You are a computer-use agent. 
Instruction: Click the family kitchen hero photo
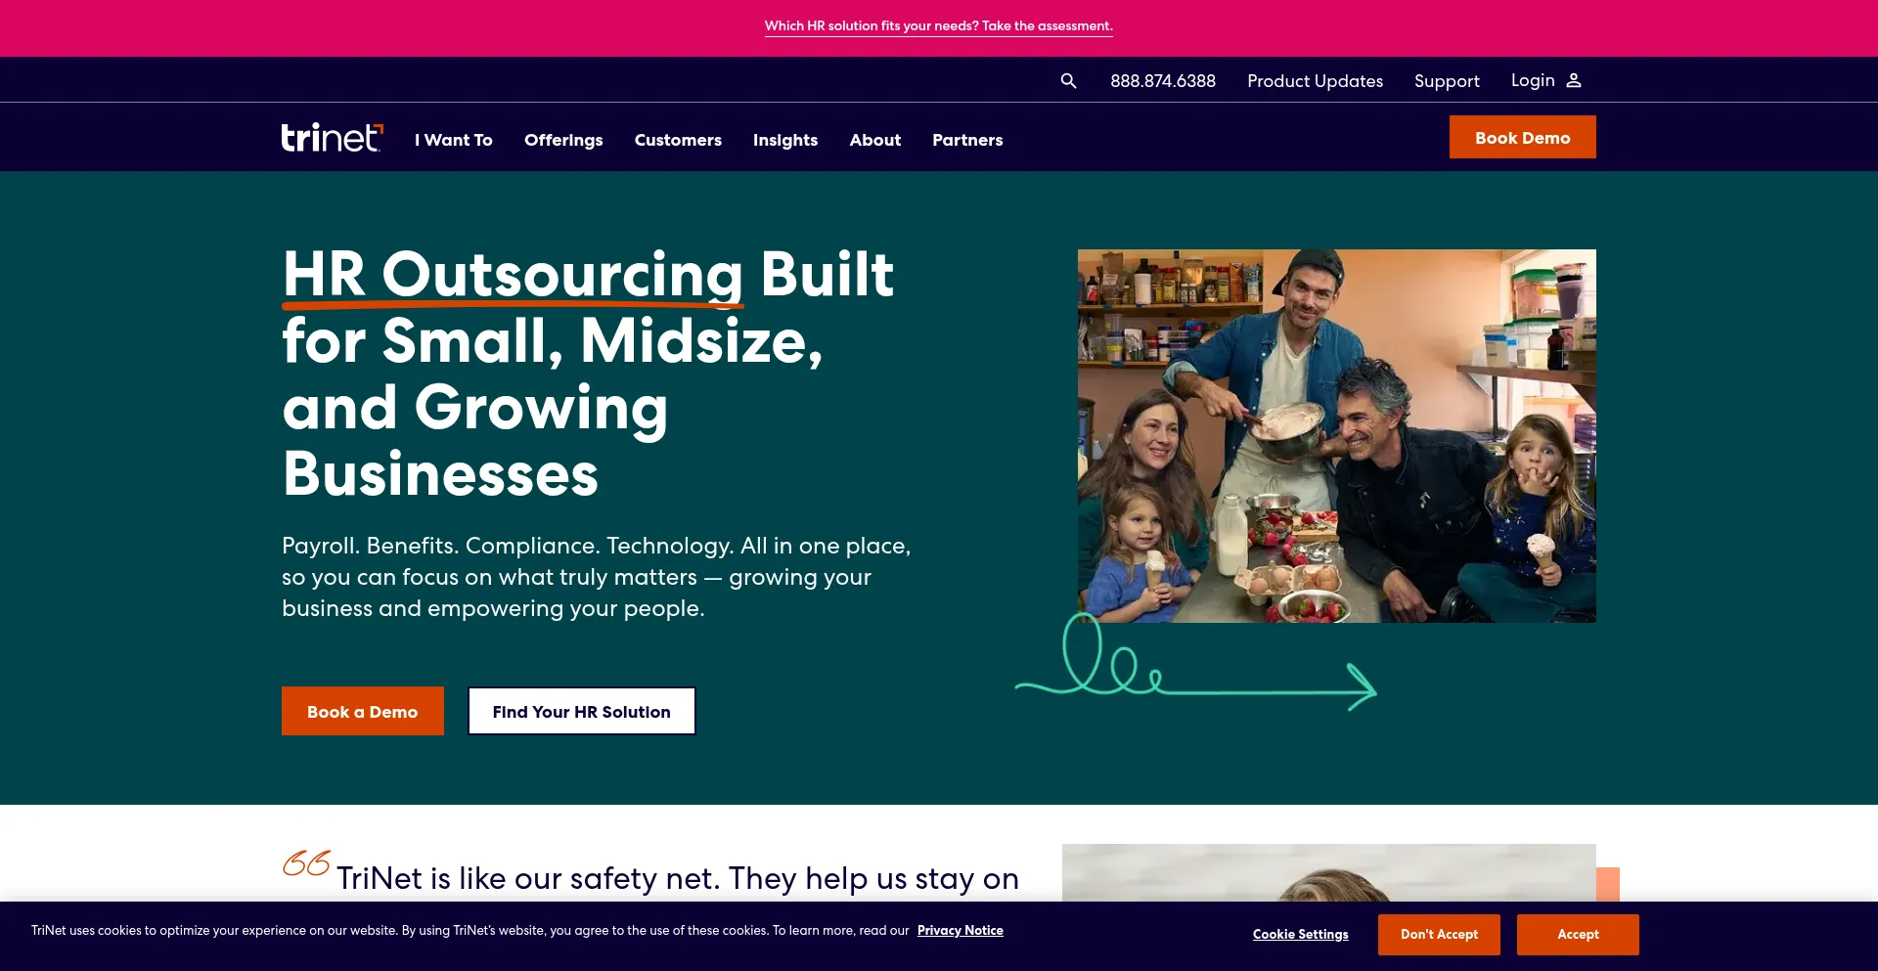point(1337,436)
